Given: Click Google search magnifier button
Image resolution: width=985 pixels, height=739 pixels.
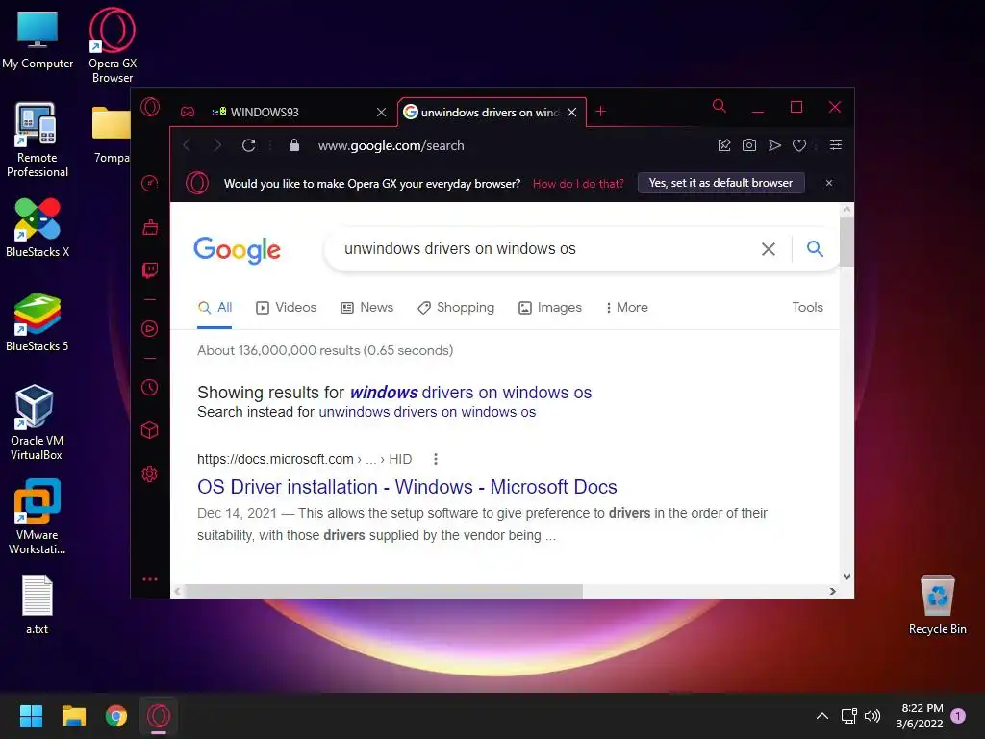Looking at the screenshot, I should tap(815, 249).
